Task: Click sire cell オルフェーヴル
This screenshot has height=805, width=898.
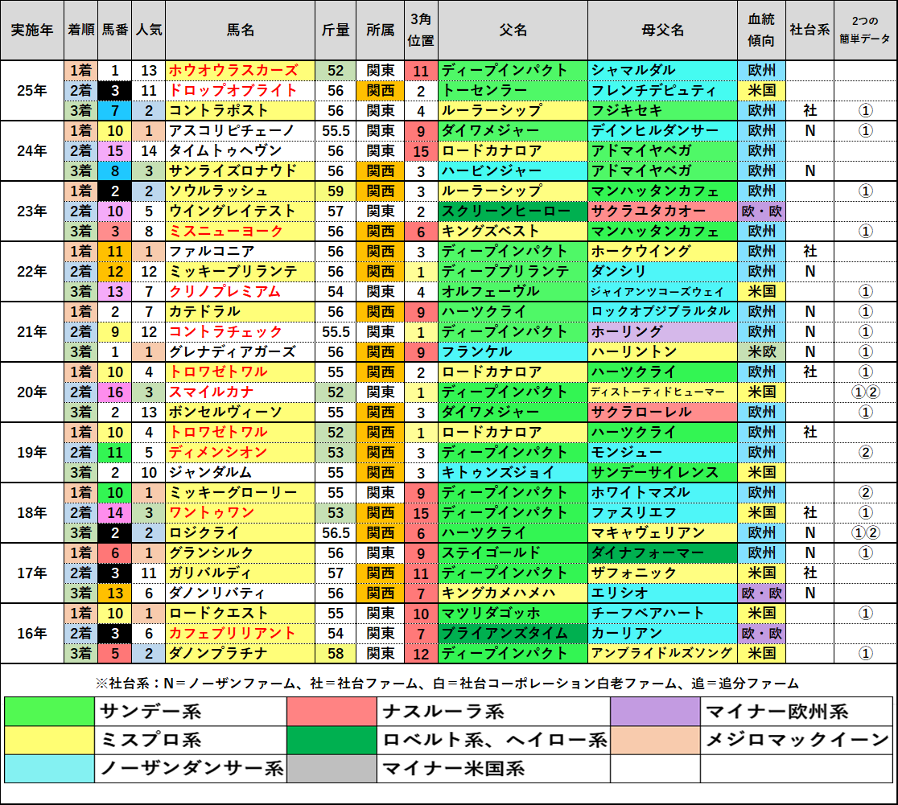Action: tap(513, 291)
